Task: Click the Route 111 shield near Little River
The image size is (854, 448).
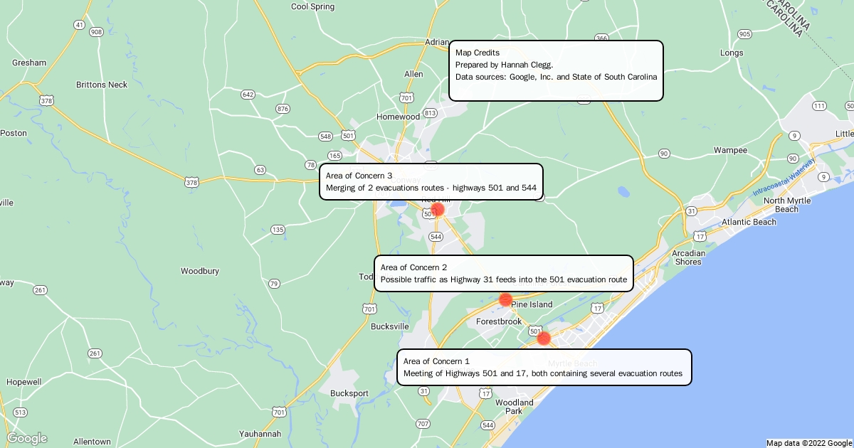Action: click(819, 106)
